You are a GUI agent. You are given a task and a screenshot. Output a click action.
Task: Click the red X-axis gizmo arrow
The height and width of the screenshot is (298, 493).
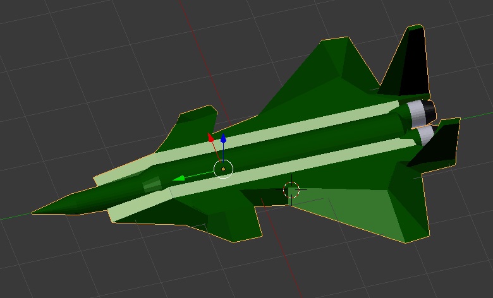[x=211, y=136]
